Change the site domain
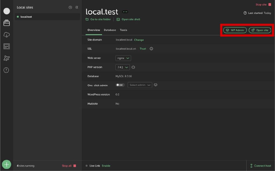Screen dimensions: 275x171 click(139, 40)
